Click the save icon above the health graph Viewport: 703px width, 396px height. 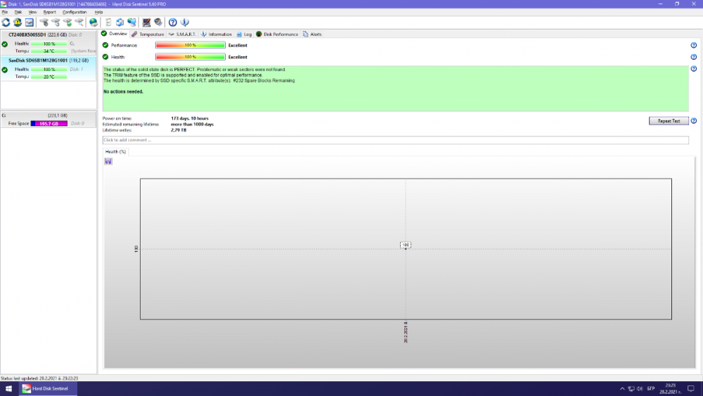tap(108, 161)
